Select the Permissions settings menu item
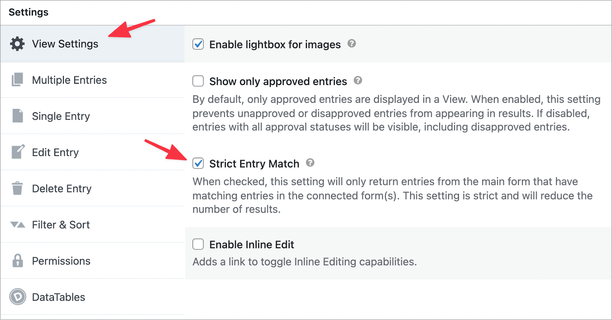This screenshot has height=320, width=612. pos(61,260)
